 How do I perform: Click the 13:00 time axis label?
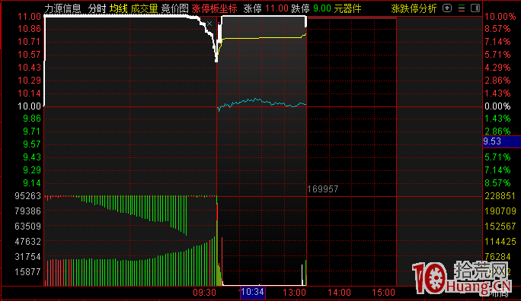tap(294, 293)
